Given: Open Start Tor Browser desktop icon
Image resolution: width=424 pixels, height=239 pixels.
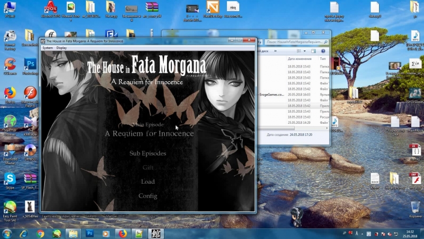Looking at the screenshot, I should point(10,125).
